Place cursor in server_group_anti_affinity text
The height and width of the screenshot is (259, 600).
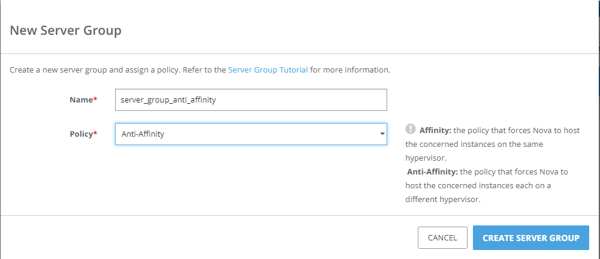168,100
